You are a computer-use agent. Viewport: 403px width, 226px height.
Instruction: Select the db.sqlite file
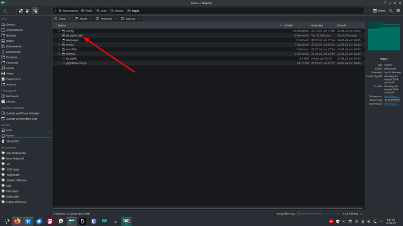(x=71, y=59)
